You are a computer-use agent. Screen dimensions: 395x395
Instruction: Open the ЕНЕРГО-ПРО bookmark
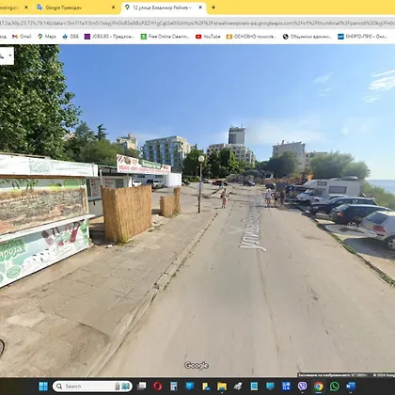(362, 37)
